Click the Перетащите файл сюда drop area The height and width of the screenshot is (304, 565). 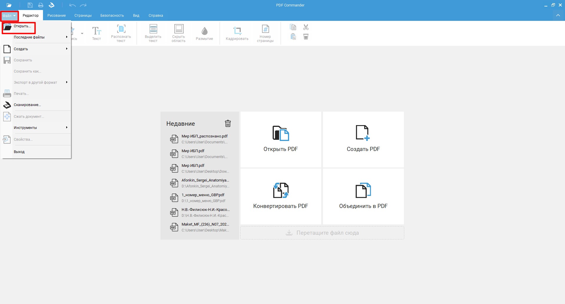[322, 233]
